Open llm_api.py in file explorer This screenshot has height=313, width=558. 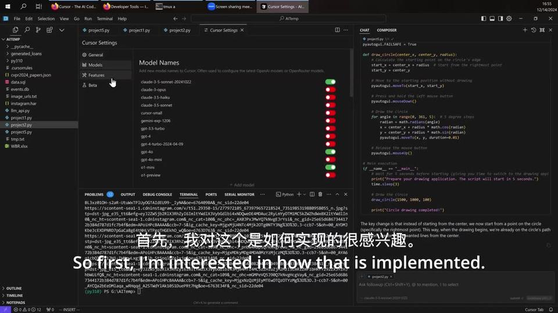[20, 110]
